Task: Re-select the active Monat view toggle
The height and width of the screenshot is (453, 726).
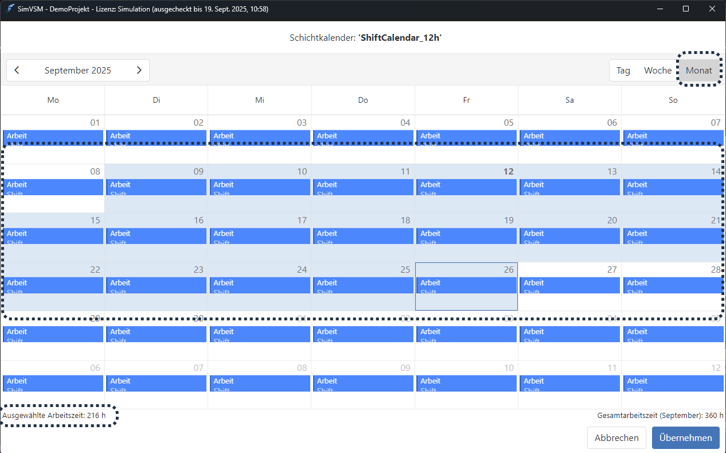Action: (x=699, y=69)
